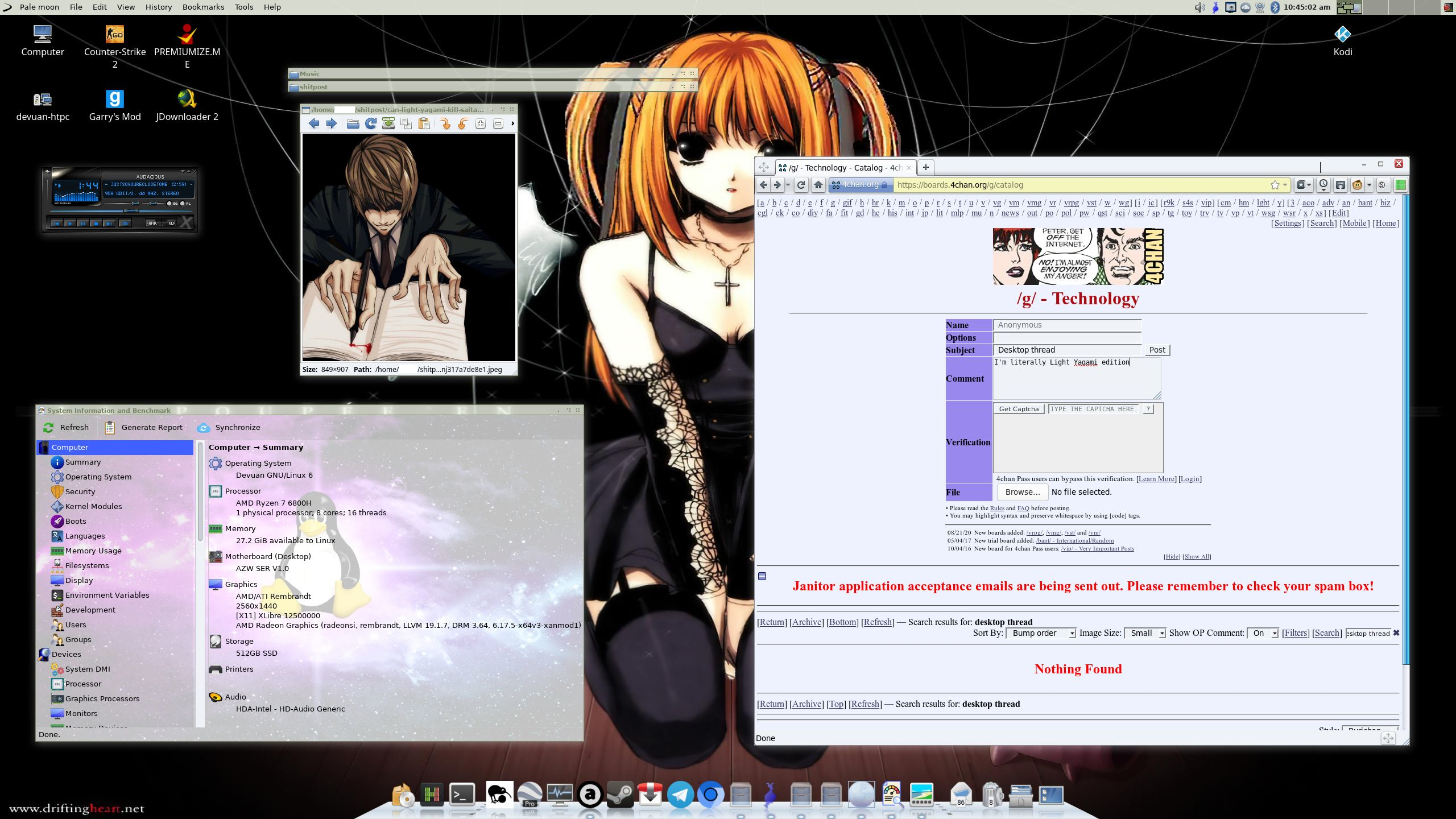Open the Bookmarks menu
Screen dimensions: 1456x819
tap(203, 7)
